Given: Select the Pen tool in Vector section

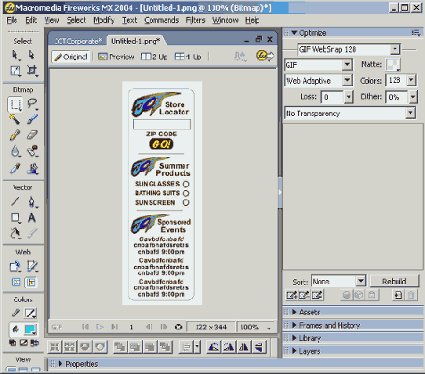Looking at the screenshot, I should 31,202.
